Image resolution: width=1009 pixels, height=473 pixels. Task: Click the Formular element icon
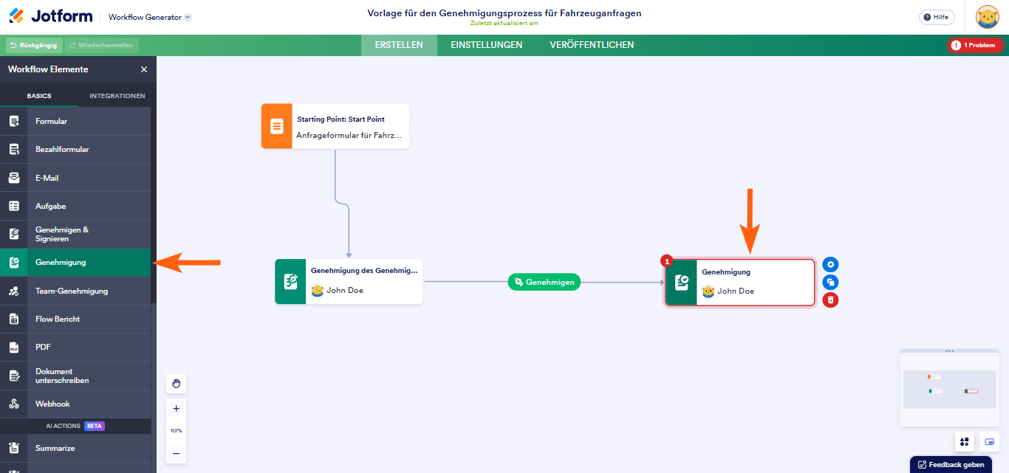pyautogui.click(x=14, y=121)
